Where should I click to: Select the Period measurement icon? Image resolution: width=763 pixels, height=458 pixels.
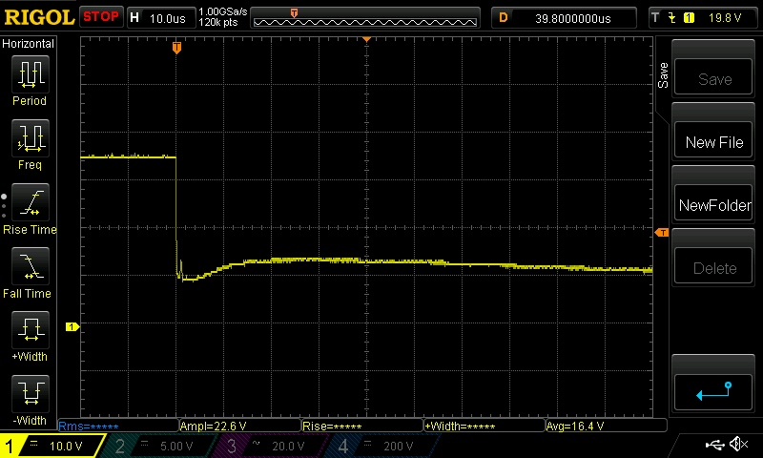[x=30, y=74]
